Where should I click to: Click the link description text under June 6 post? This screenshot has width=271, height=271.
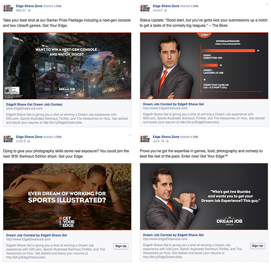click(x=204, y=118)
